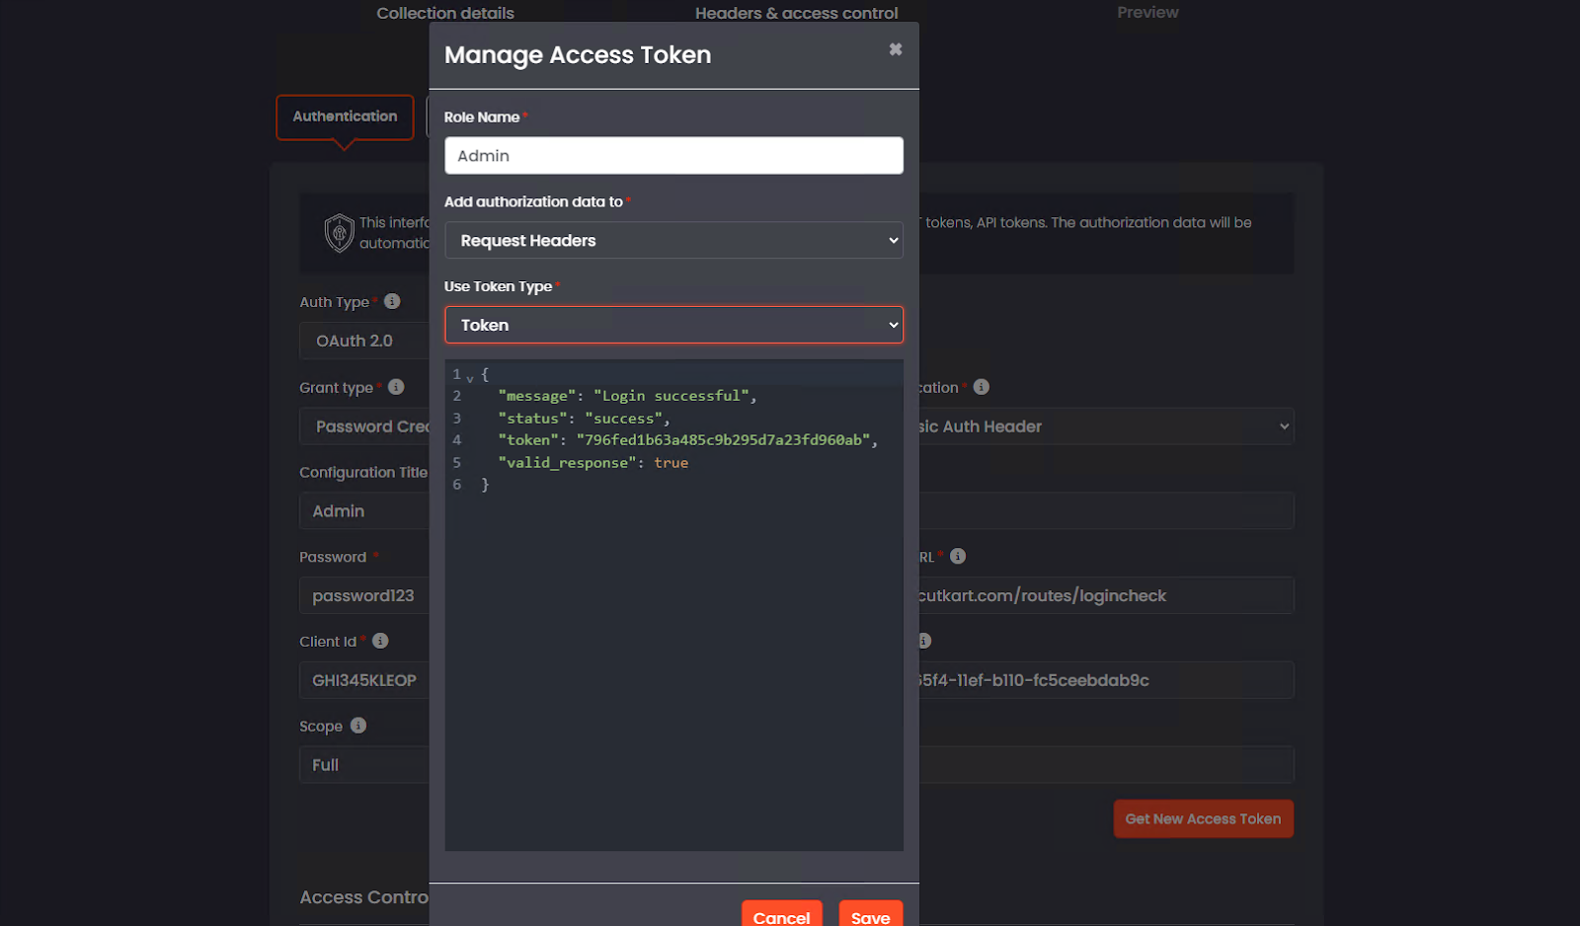Click the logincheck URL field
This screenshot has width=1580, height=926.
[x=1106, y=595]
